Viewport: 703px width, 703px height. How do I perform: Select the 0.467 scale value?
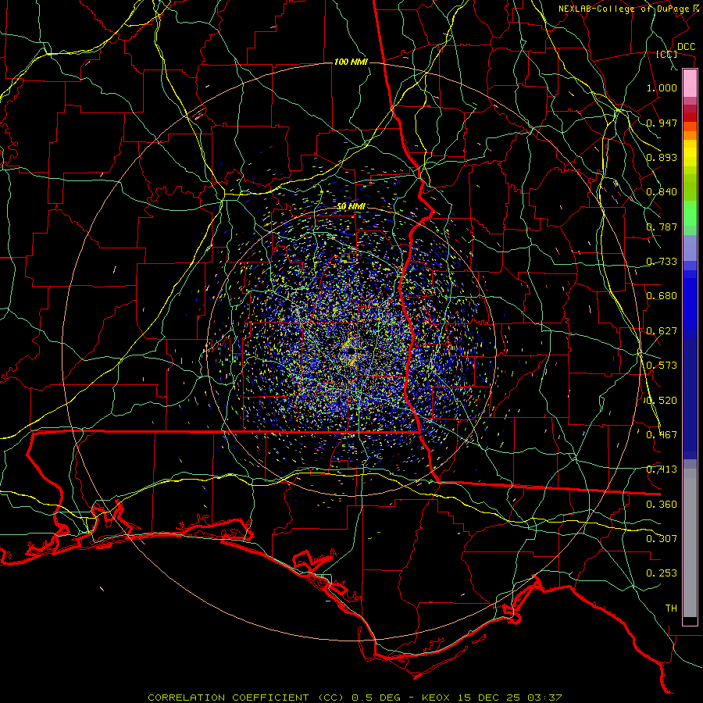point(662,435)
